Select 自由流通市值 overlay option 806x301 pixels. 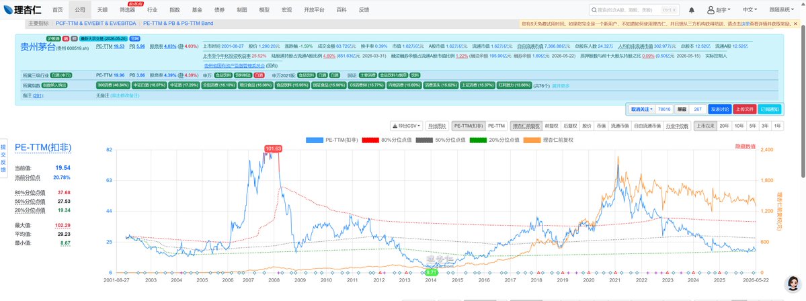coord(647,126)
